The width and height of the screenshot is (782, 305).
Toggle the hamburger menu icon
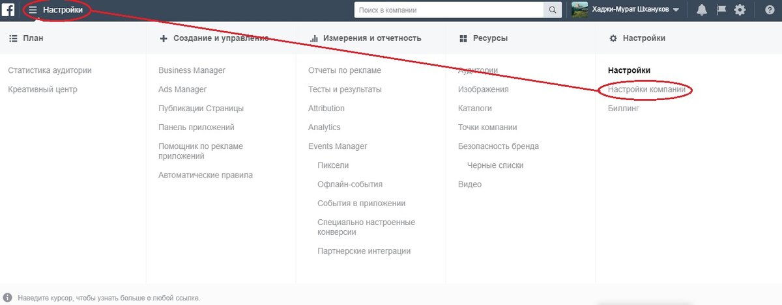[x=33, y=10]
